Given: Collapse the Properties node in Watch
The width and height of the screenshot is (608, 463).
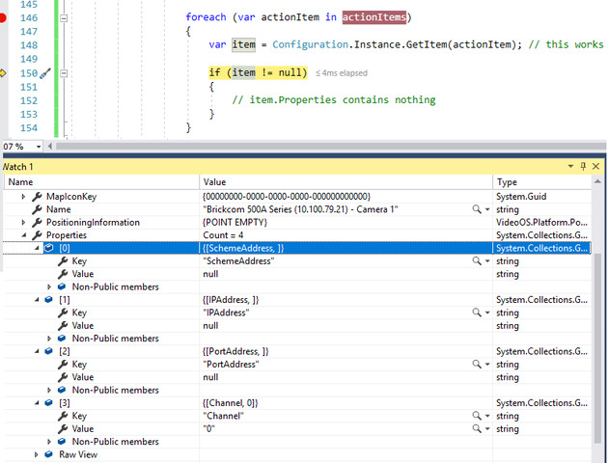Looking at the screenshot, I should point(24,235).
